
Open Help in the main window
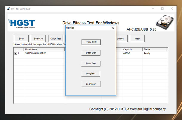click(137, 39)
